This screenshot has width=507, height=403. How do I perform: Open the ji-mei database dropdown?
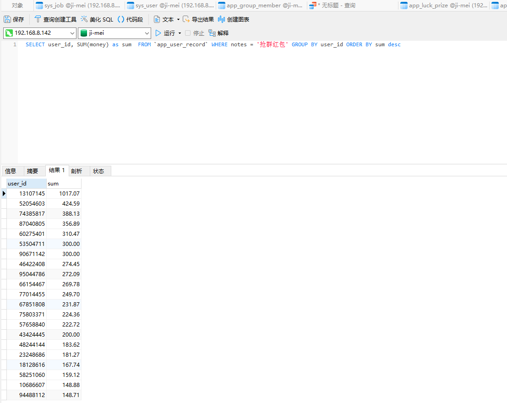coord(147,33)
